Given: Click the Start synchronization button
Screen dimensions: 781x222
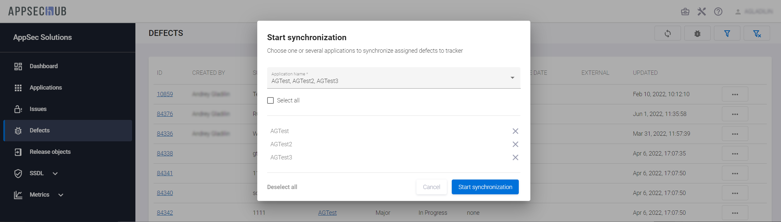Looking at the screenshot, I should click(x=485, y=187).
